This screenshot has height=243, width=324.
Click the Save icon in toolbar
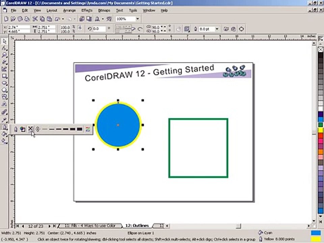tap(20, 19)
